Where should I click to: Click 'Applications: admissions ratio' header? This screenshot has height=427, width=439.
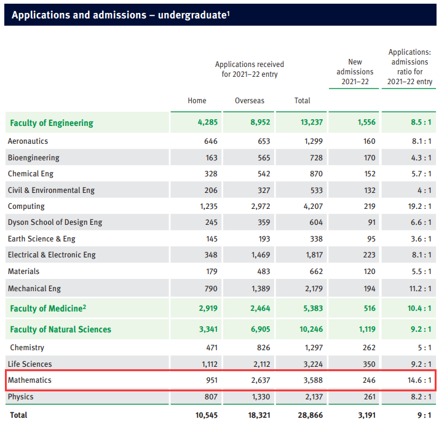[409, 67]
